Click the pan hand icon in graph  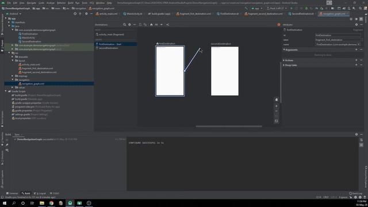277,99
